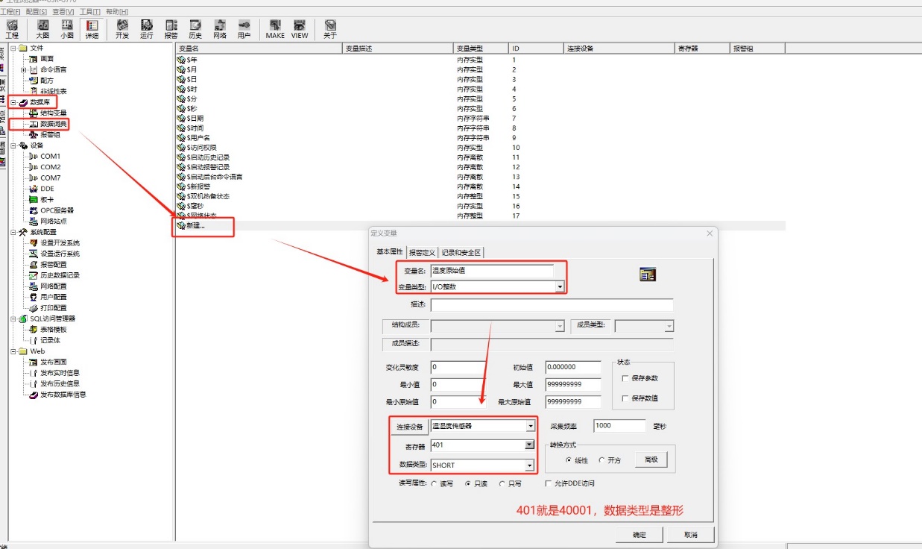This screenshot has width=922, height=549.
Task: Open the 报警 (Alarm) toolbar icon
Action: coord(171,29)
